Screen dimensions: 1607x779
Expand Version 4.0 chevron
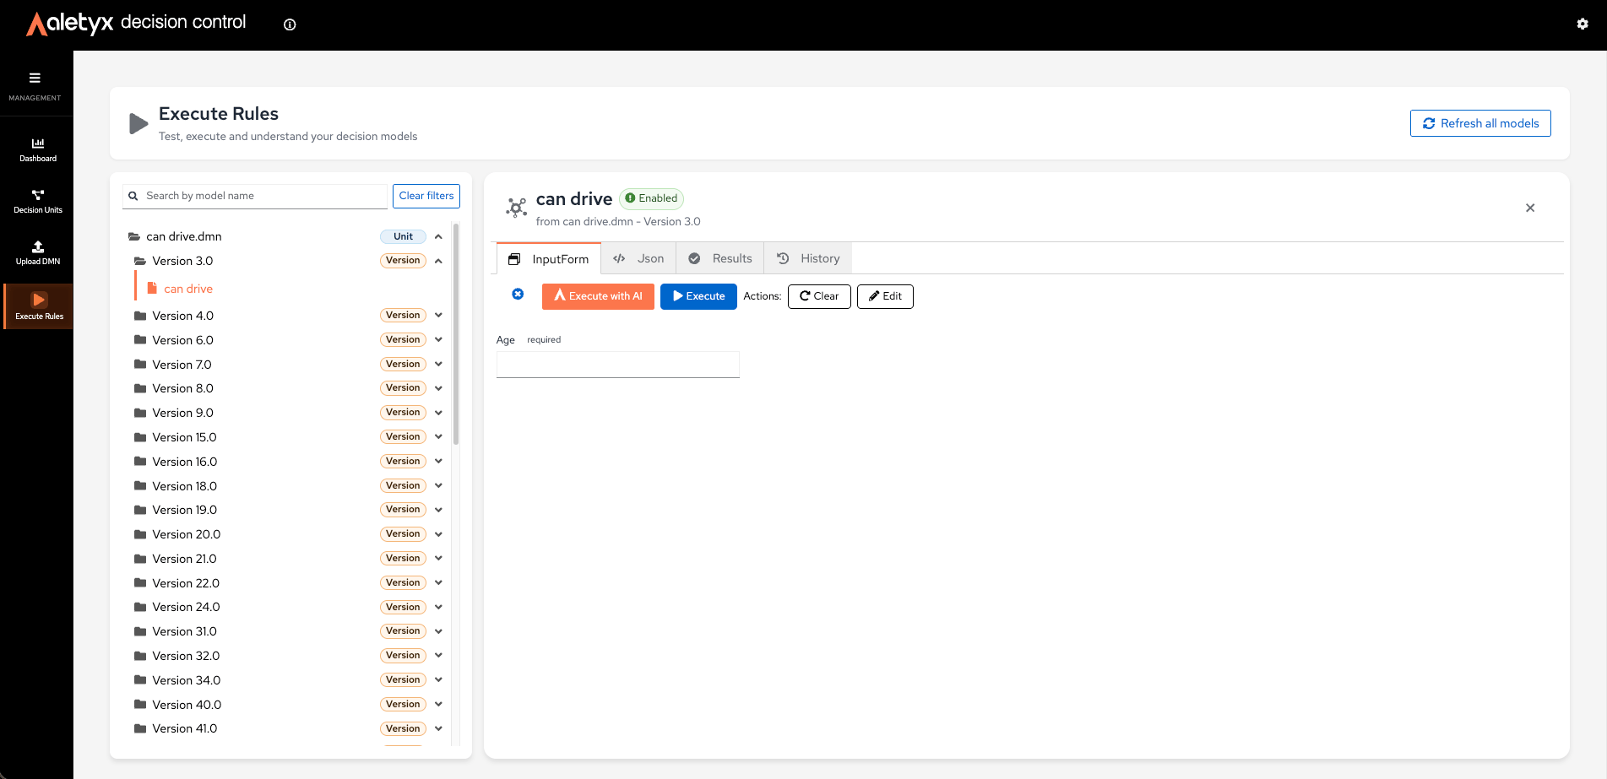click(x=438, y=316)
